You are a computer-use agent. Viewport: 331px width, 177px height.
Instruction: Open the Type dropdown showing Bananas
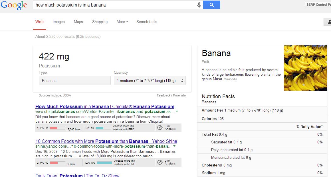(74, 81)
